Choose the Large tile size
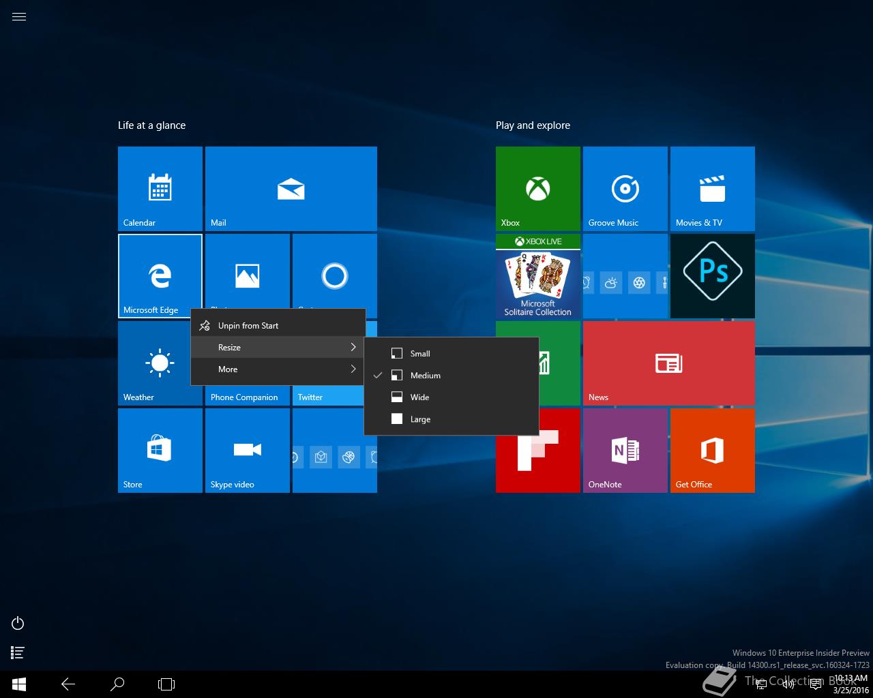Viewport: 873px width, 698px height. coord(452,419)
